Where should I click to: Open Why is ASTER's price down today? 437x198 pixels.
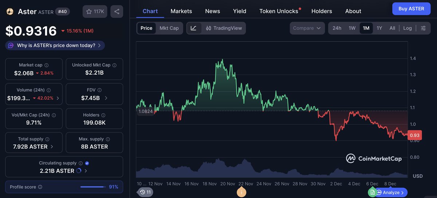tap(55, 45)
